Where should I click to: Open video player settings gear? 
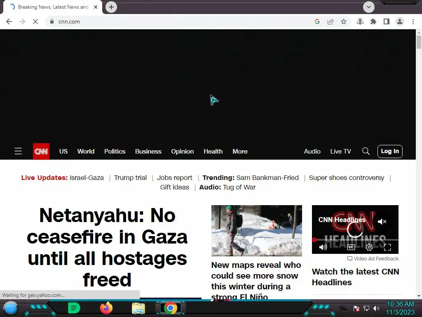point(369,247)
